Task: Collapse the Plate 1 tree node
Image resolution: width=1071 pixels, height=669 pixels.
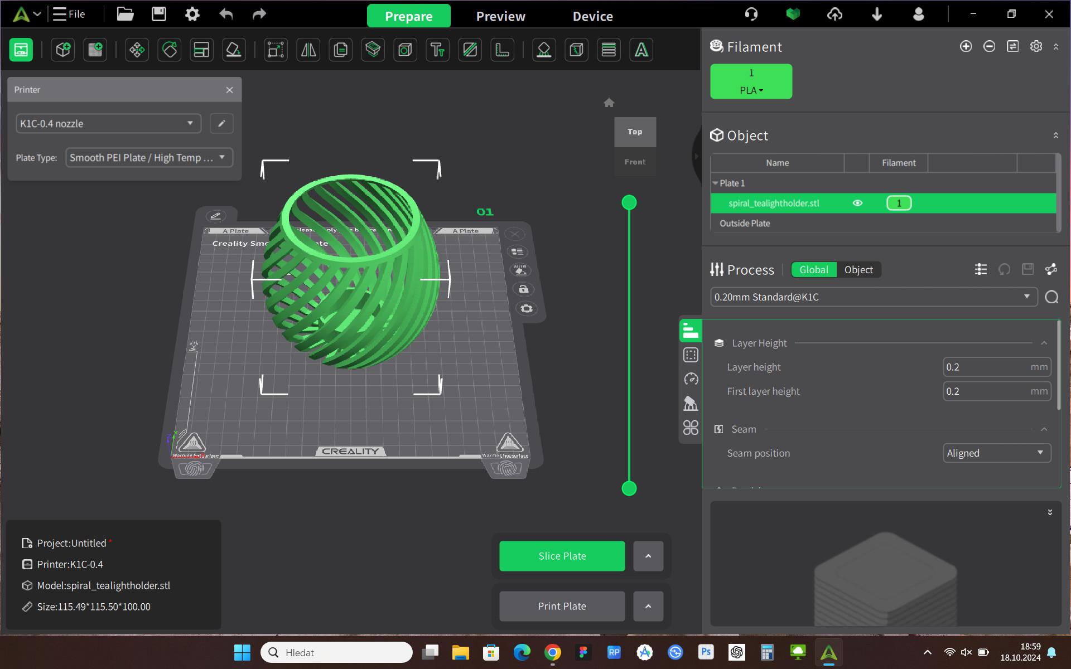Action: tap(715, 183)
